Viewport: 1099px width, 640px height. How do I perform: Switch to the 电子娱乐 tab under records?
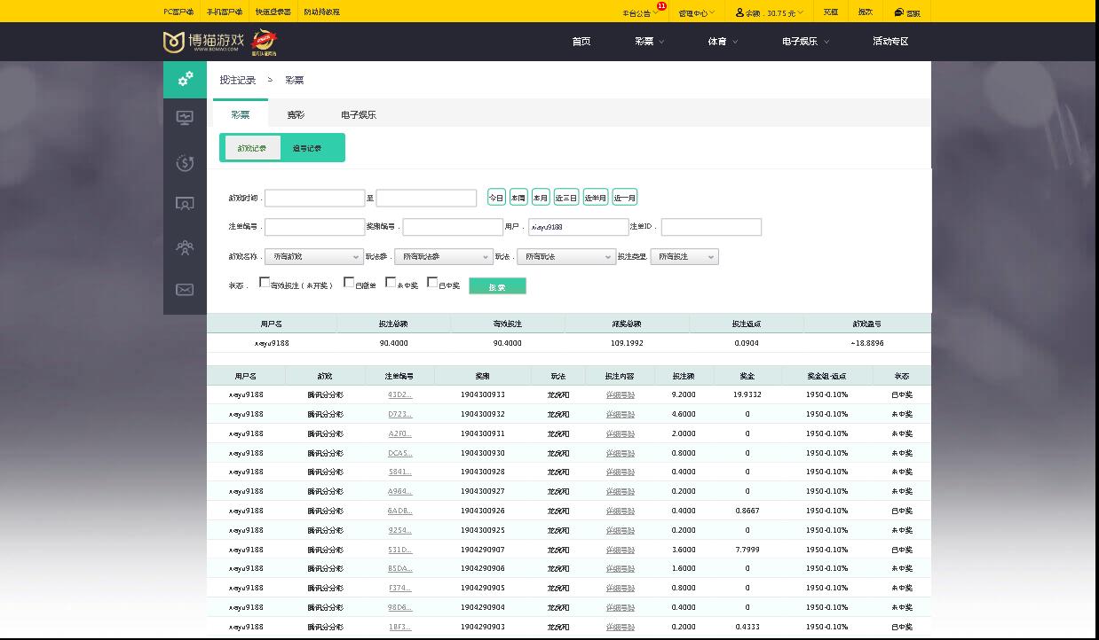(x=359, y=114)
